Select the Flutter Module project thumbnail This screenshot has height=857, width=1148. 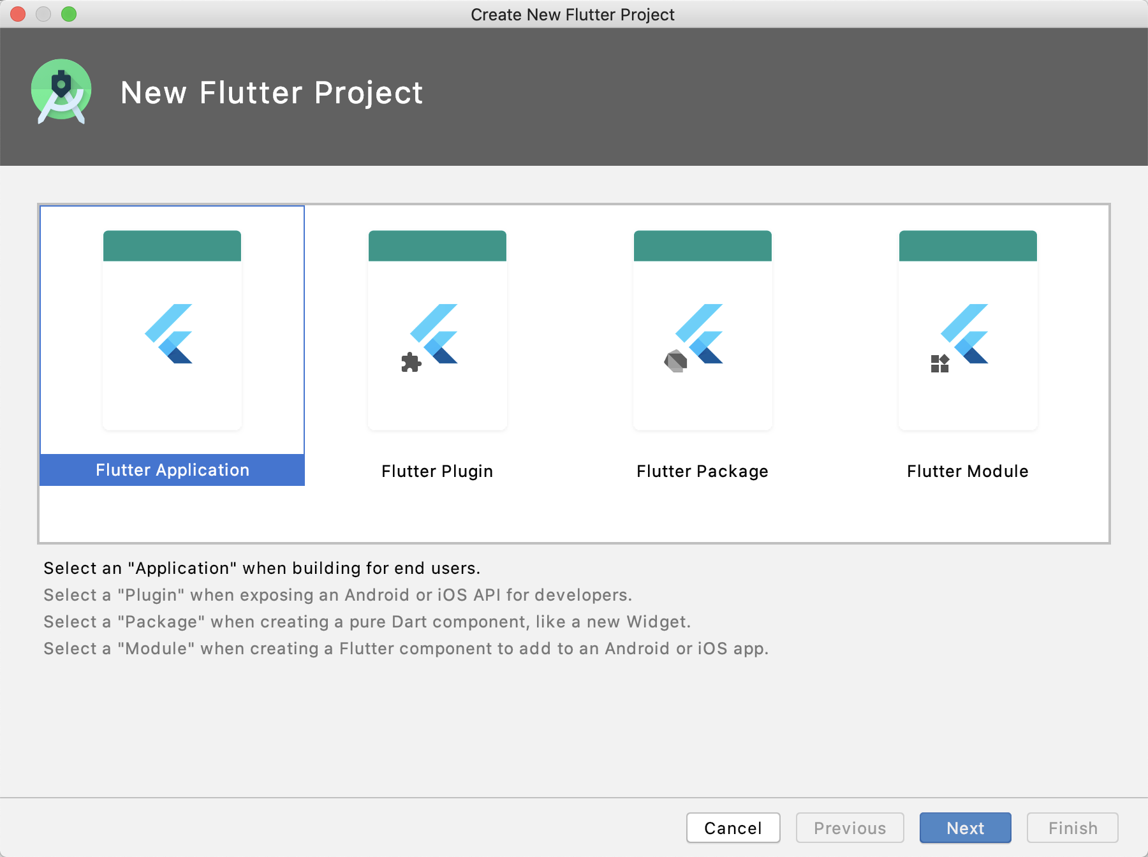pyautogui.click(x=968, y=330)
